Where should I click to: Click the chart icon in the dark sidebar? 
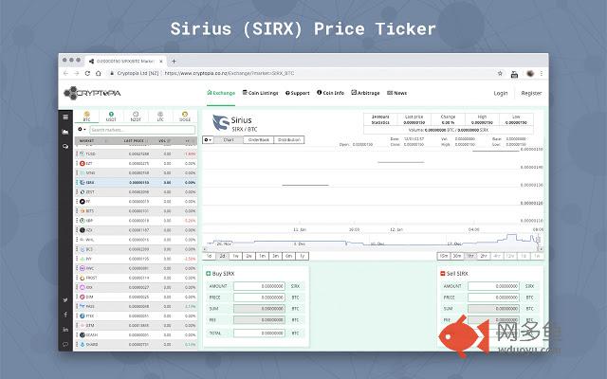point(65,132)
